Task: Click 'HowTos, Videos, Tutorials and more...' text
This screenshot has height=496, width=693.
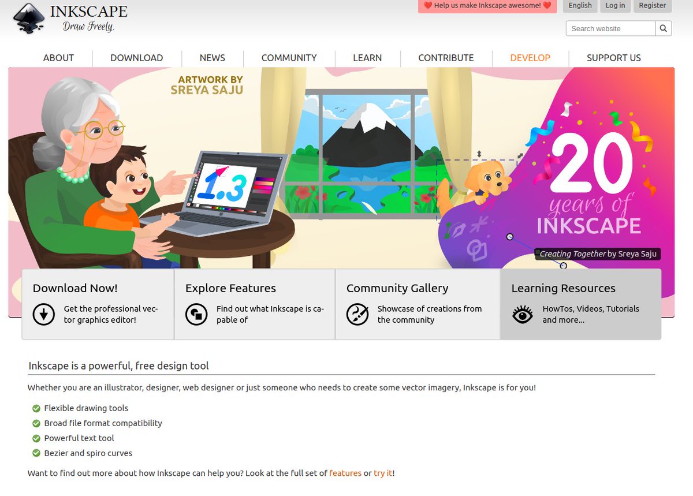Action: 591,314
